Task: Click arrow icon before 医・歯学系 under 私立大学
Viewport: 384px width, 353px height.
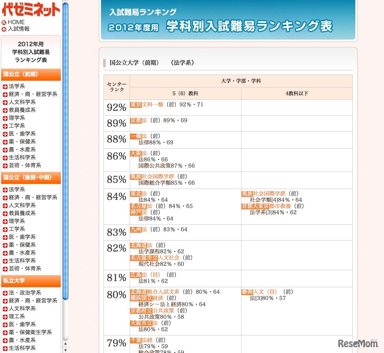Action: coord(5,325)
